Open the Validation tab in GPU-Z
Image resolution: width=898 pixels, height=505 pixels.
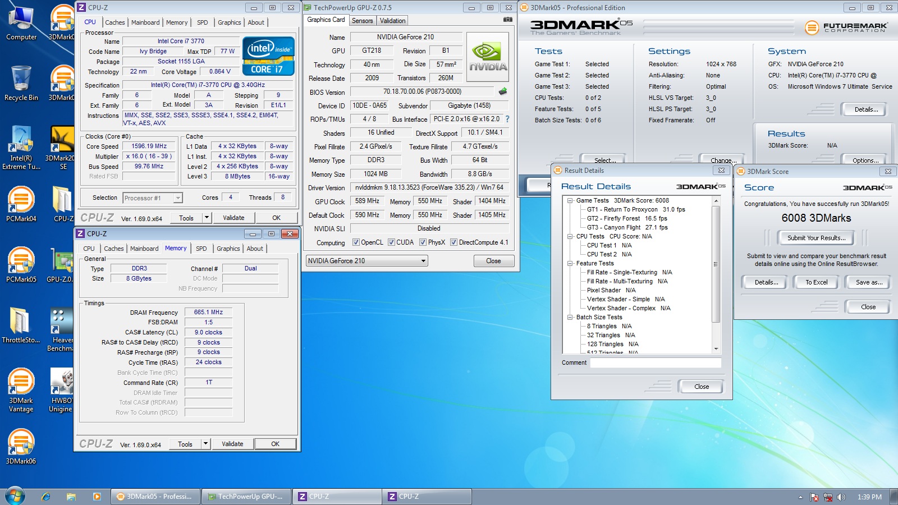point(392,21)
